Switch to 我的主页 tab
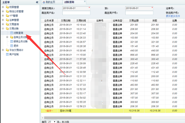185x123 pixels. [52, 2]
